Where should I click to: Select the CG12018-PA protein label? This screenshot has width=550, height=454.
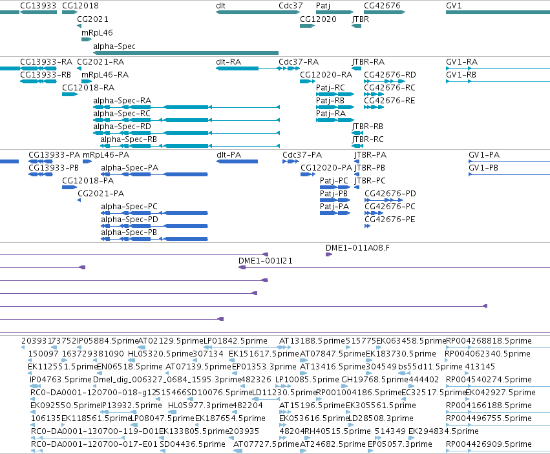tap(88, 181)
